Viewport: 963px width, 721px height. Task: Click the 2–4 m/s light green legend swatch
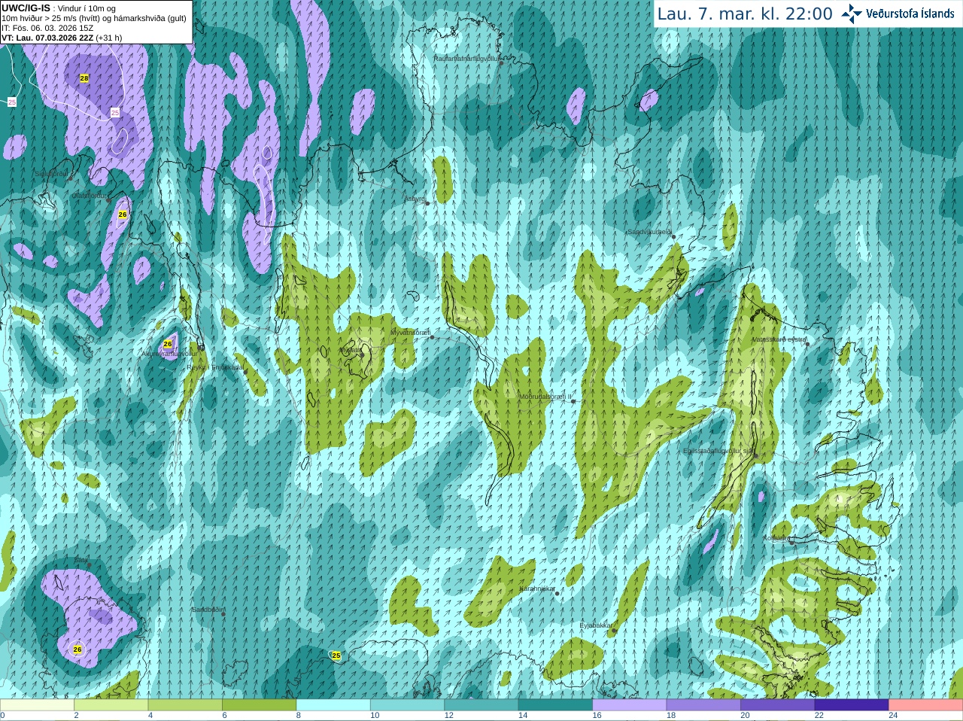pos(111,705)
